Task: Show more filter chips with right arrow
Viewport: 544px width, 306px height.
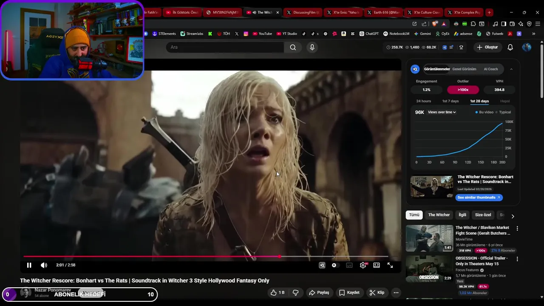Action: (513, 216)
